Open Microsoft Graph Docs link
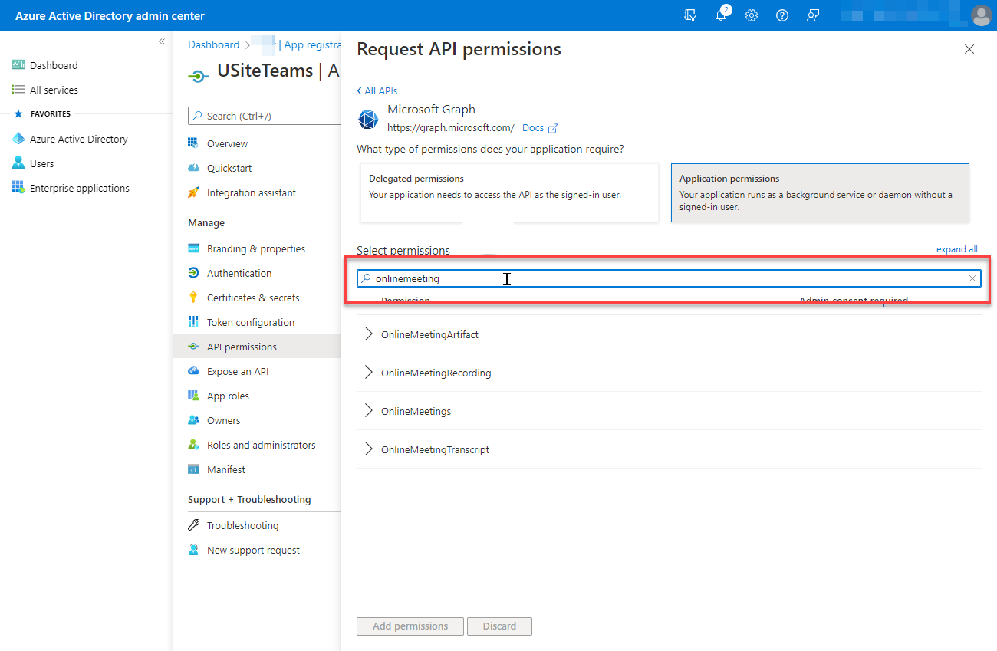The width and height of the screenshot is (997, 651). pos(540,128)
